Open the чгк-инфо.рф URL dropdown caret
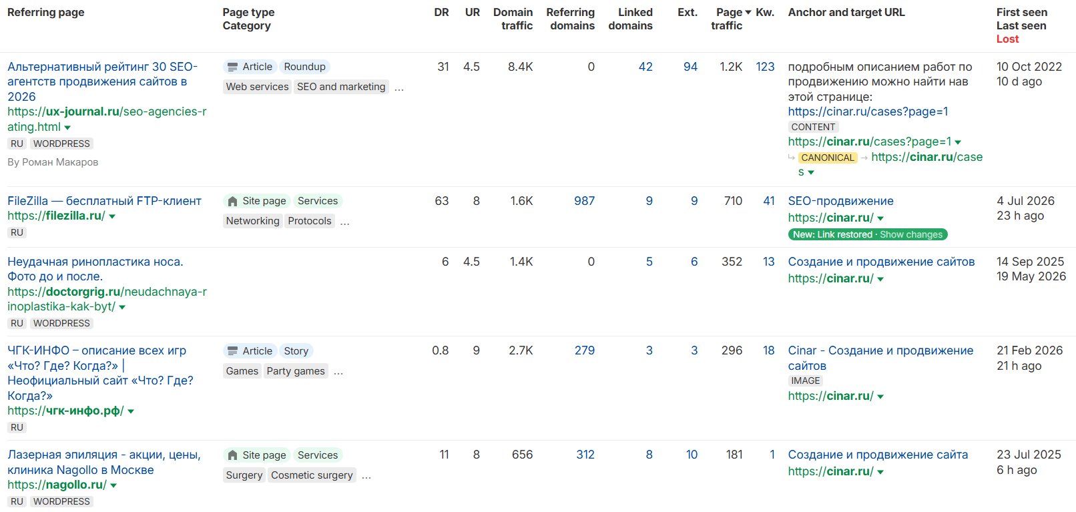 coord(131,412)
